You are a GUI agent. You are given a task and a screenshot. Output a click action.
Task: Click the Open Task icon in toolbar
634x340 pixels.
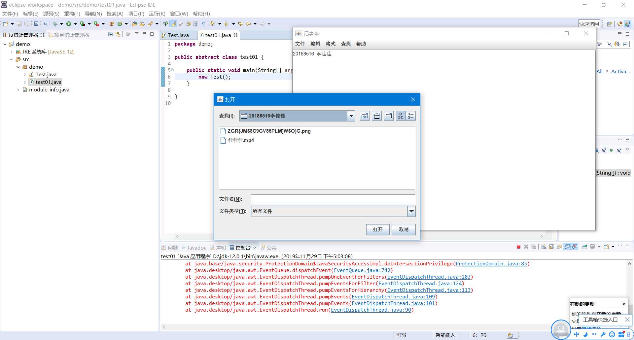coord(143,24)
